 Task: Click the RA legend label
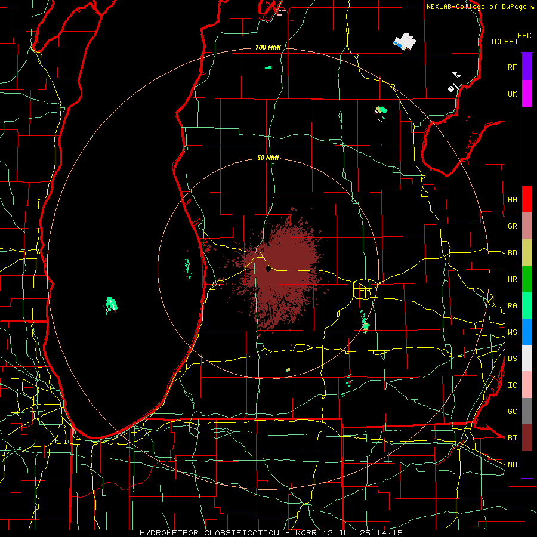[512, 306]
